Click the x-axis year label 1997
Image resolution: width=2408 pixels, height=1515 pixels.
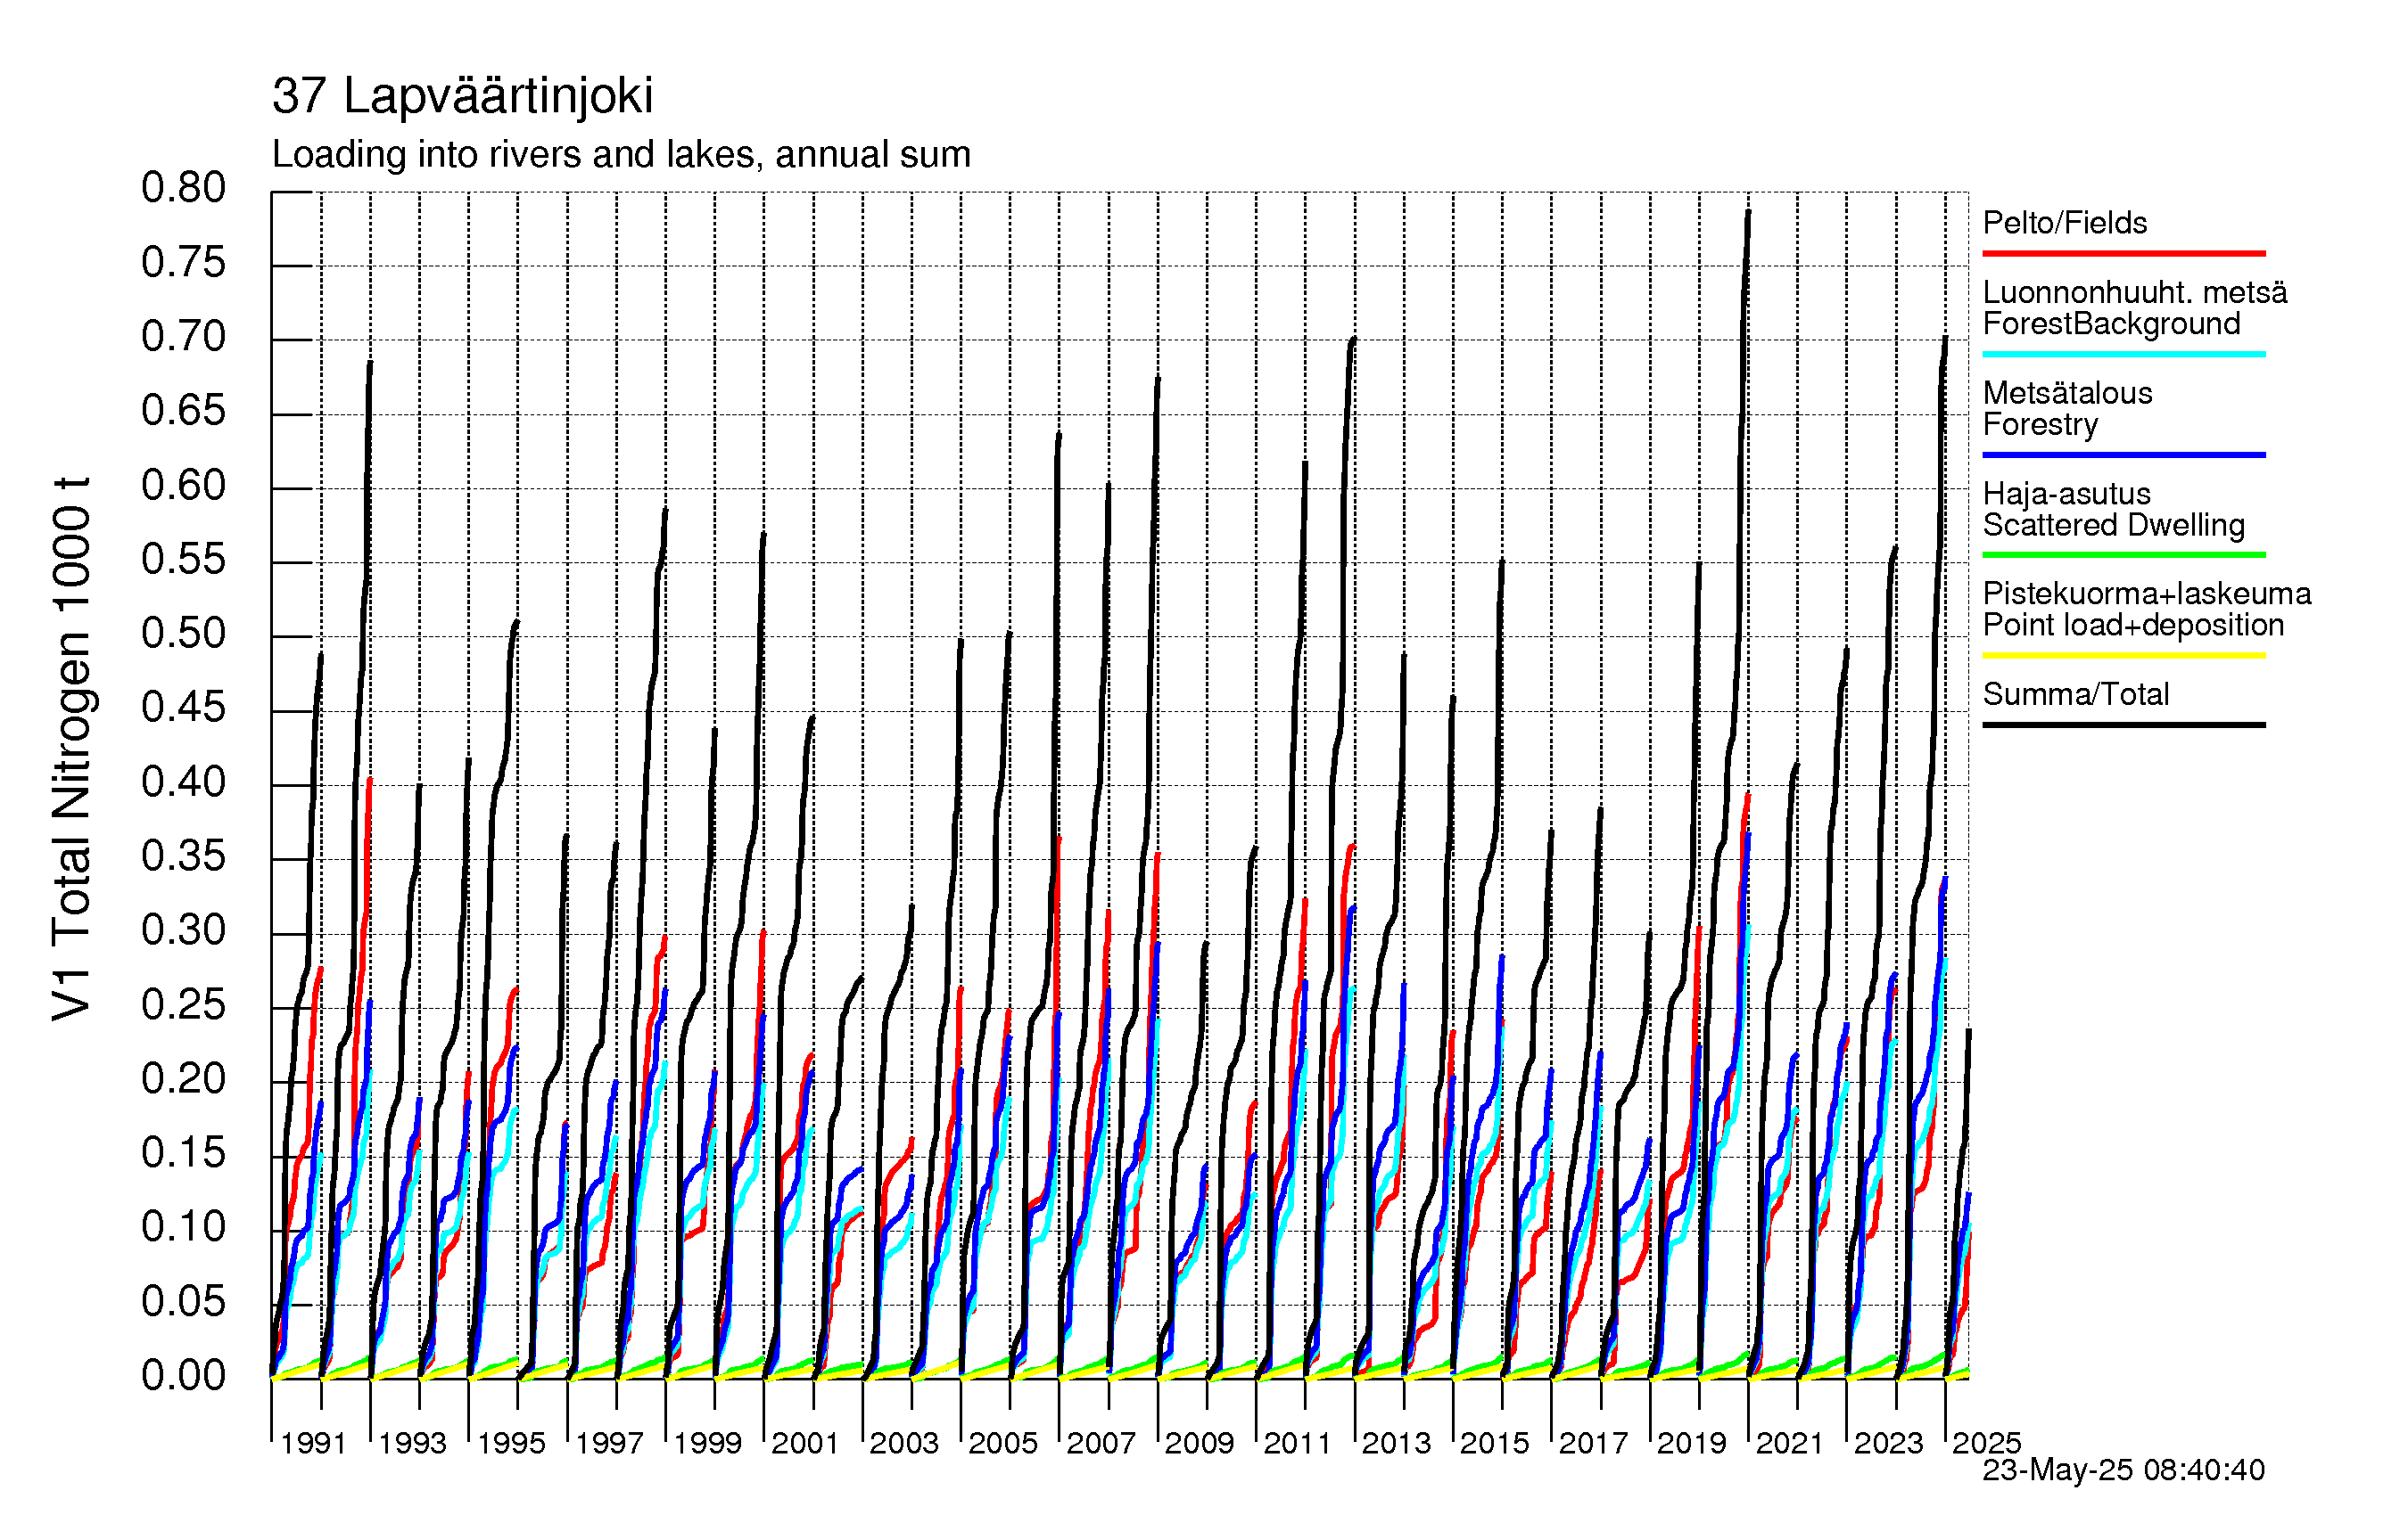coord(609,1443)
